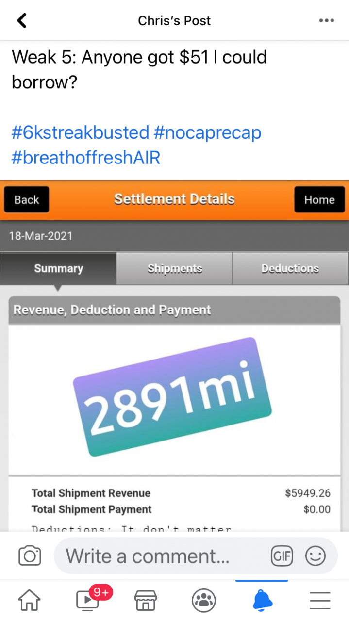Tap the #nocaprecap hashtag
The height and width of the screenshot is (621, 349).
pos(207,132)
